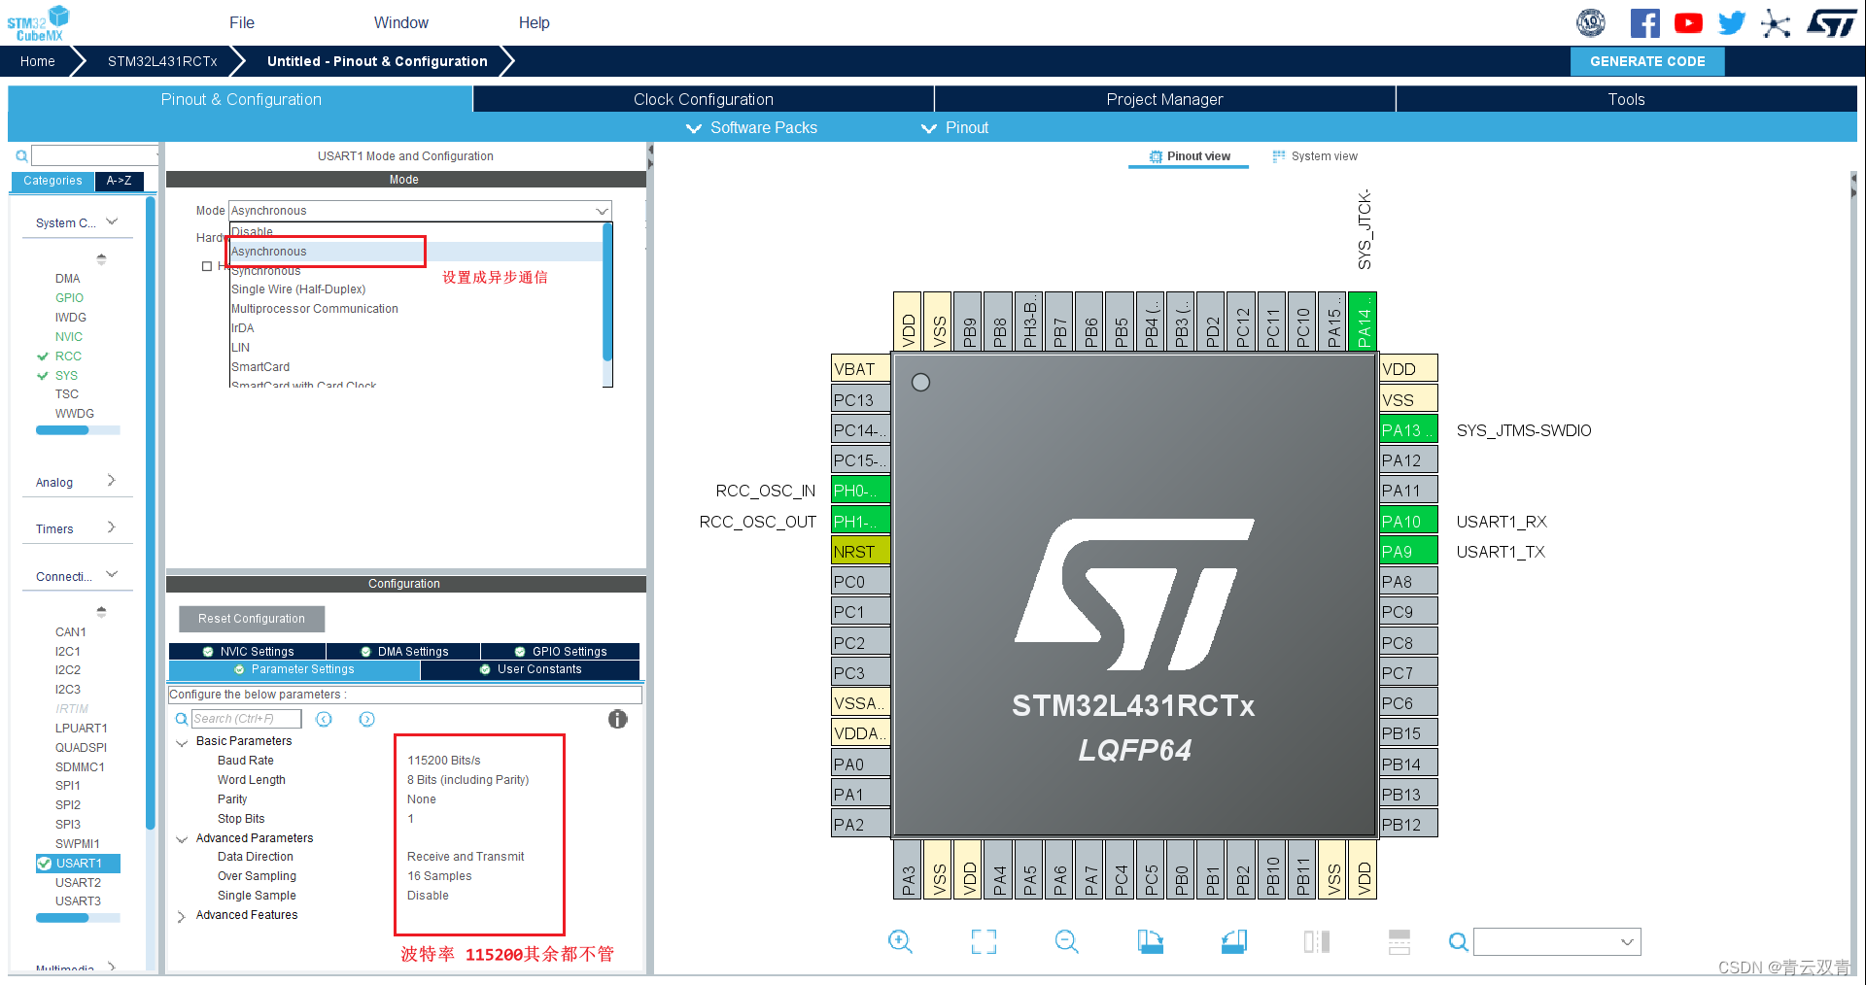Image resolution: width=1866 pixels, height=985 pixels.
Task: Click the PA14 pin on chip top
Action: click(x=1363, y=321)
